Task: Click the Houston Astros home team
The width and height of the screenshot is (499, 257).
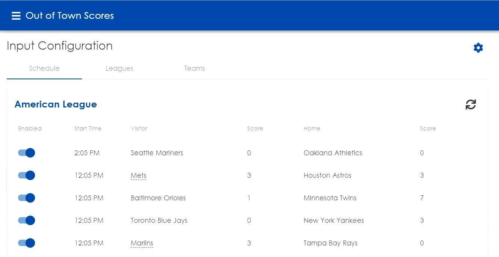Action: [x=327, y=175]
